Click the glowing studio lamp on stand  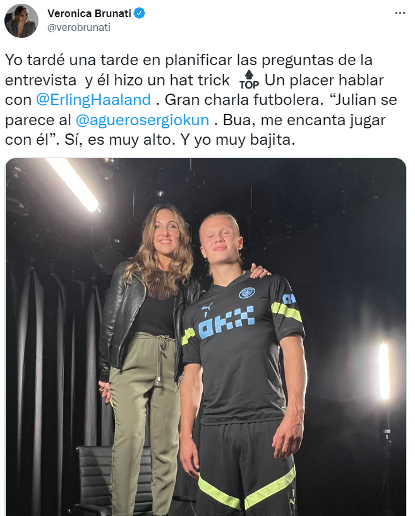pyautogui.click(x=384, y=371)
